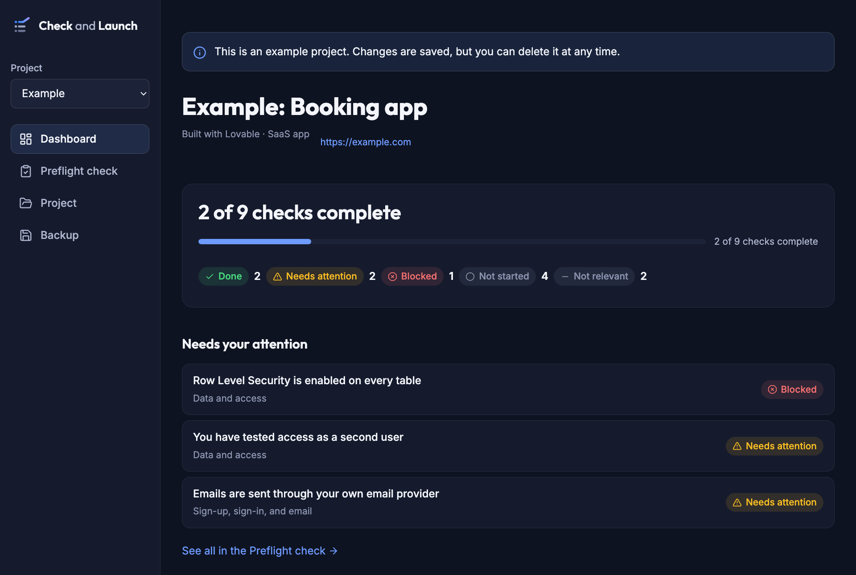
Task: Click the Backup save icon
Action: (26, 235)
